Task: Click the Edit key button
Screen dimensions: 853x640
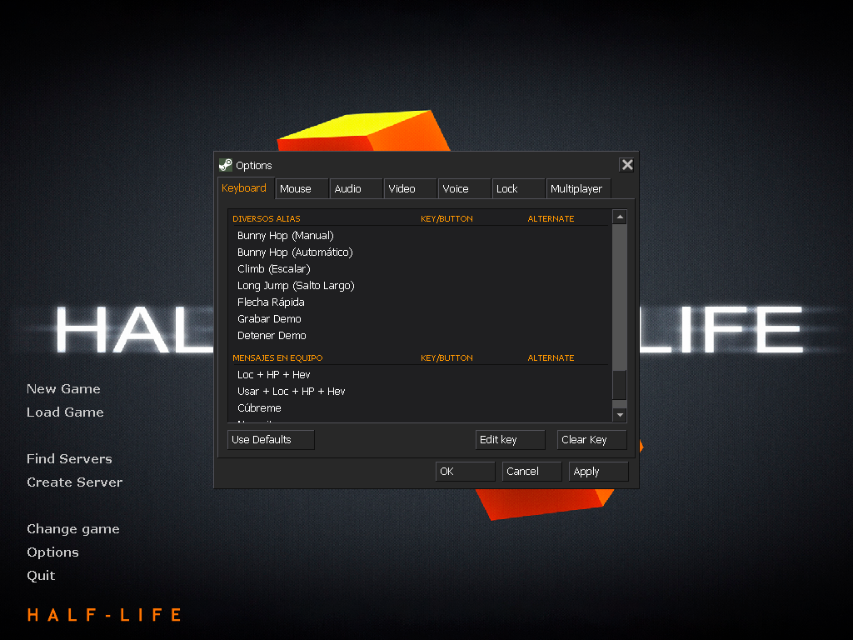Action: coord(511,440)
